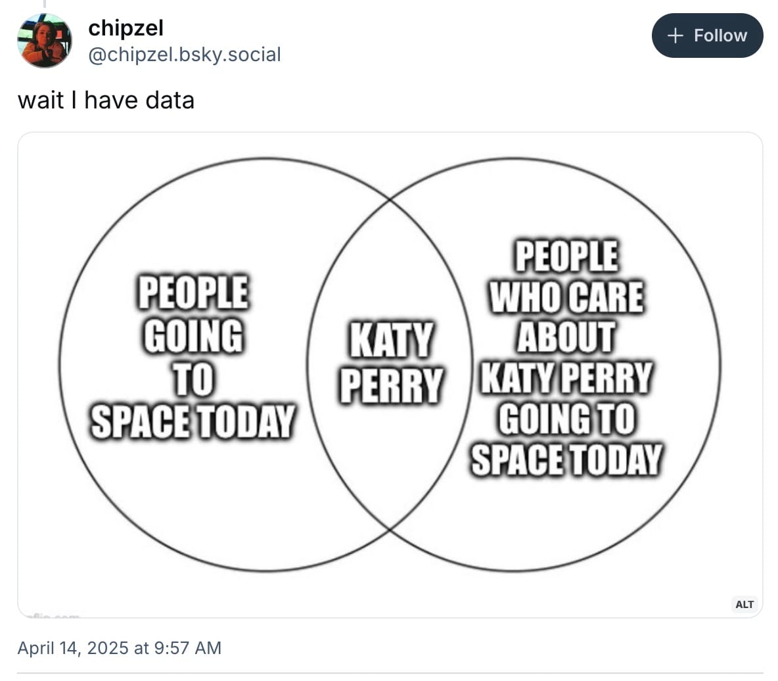
Task: Follow the chipzel account
Action: [707, 35]
